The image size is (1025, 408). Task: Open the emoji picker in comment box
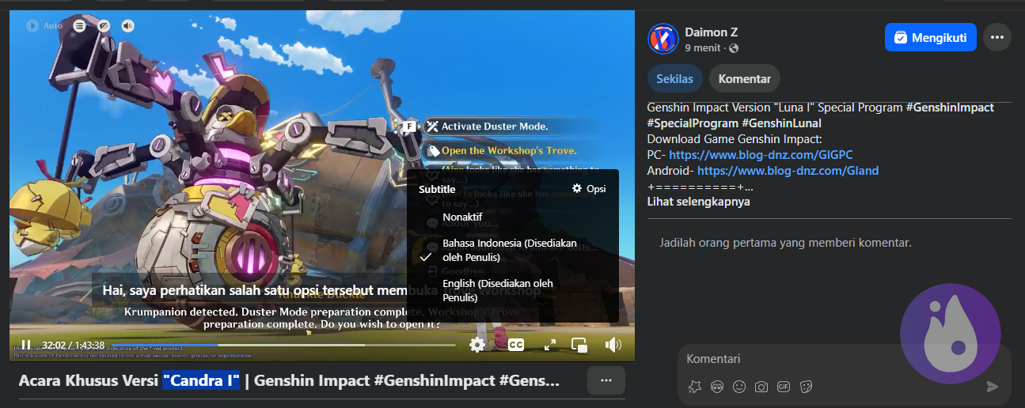(739, 387)
